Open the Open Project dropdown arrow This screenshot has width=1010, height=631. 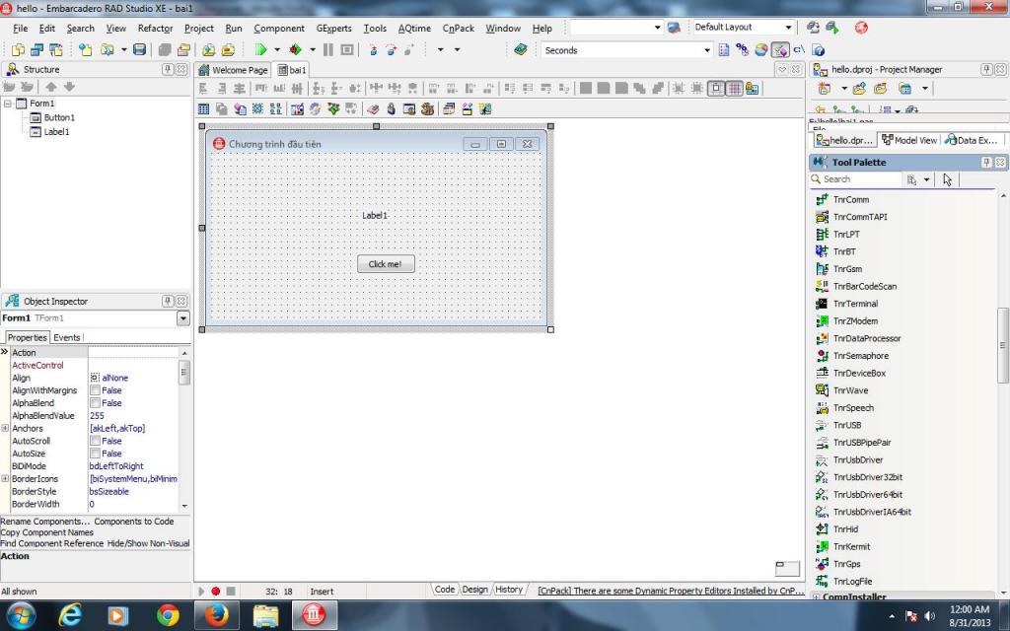click(x=123, y=49)
